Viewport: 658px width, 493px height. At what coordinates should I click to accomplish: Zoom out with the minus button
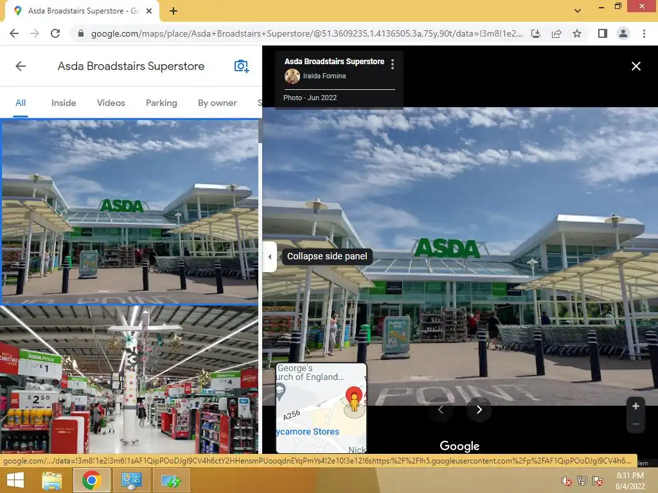point(636,424)
